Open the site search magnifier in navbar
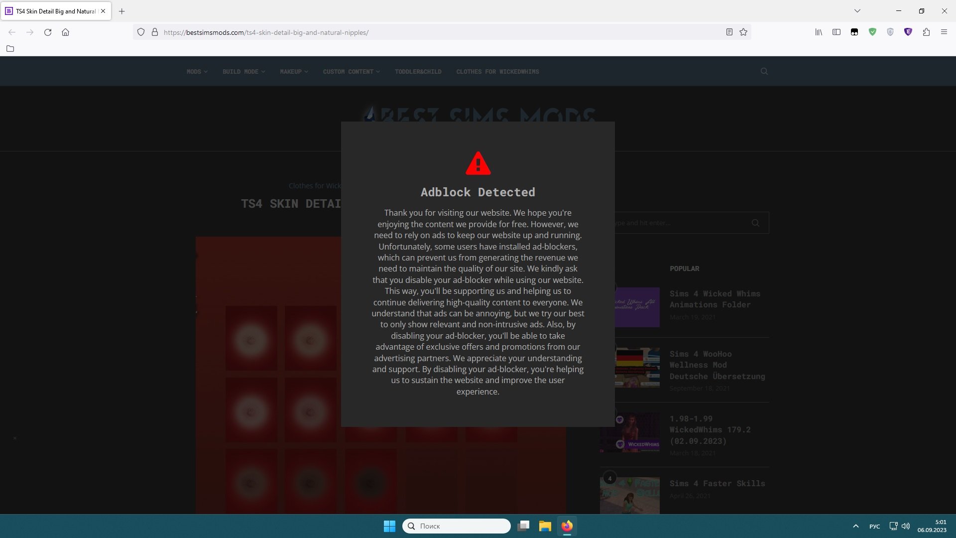 coord(764,71)
